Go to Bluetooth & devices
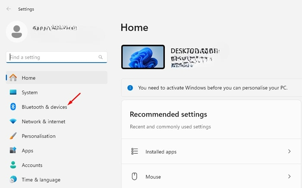The width and height of the screenshot is (302, 188). 57,107
